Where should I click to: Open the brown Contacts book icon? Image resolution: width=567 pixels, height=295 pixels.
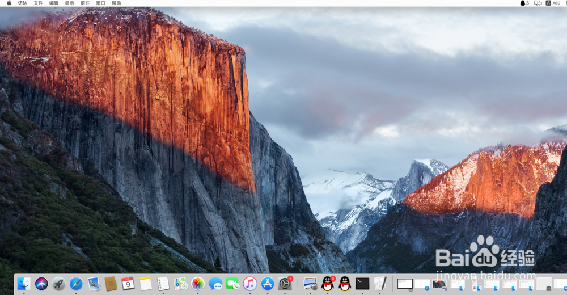click(x=111, y=284)
